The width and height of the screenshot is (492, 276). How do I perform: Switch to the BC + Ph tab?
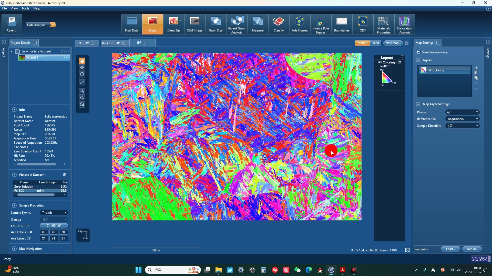point(84,43)
